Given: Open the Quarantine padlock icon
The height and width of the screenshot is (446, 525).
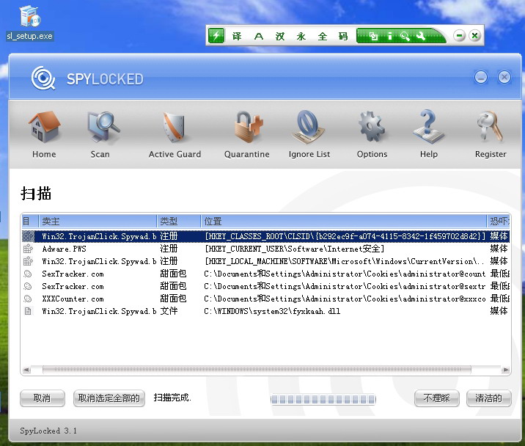Looking at the screenshot, I should click(248, 127).
